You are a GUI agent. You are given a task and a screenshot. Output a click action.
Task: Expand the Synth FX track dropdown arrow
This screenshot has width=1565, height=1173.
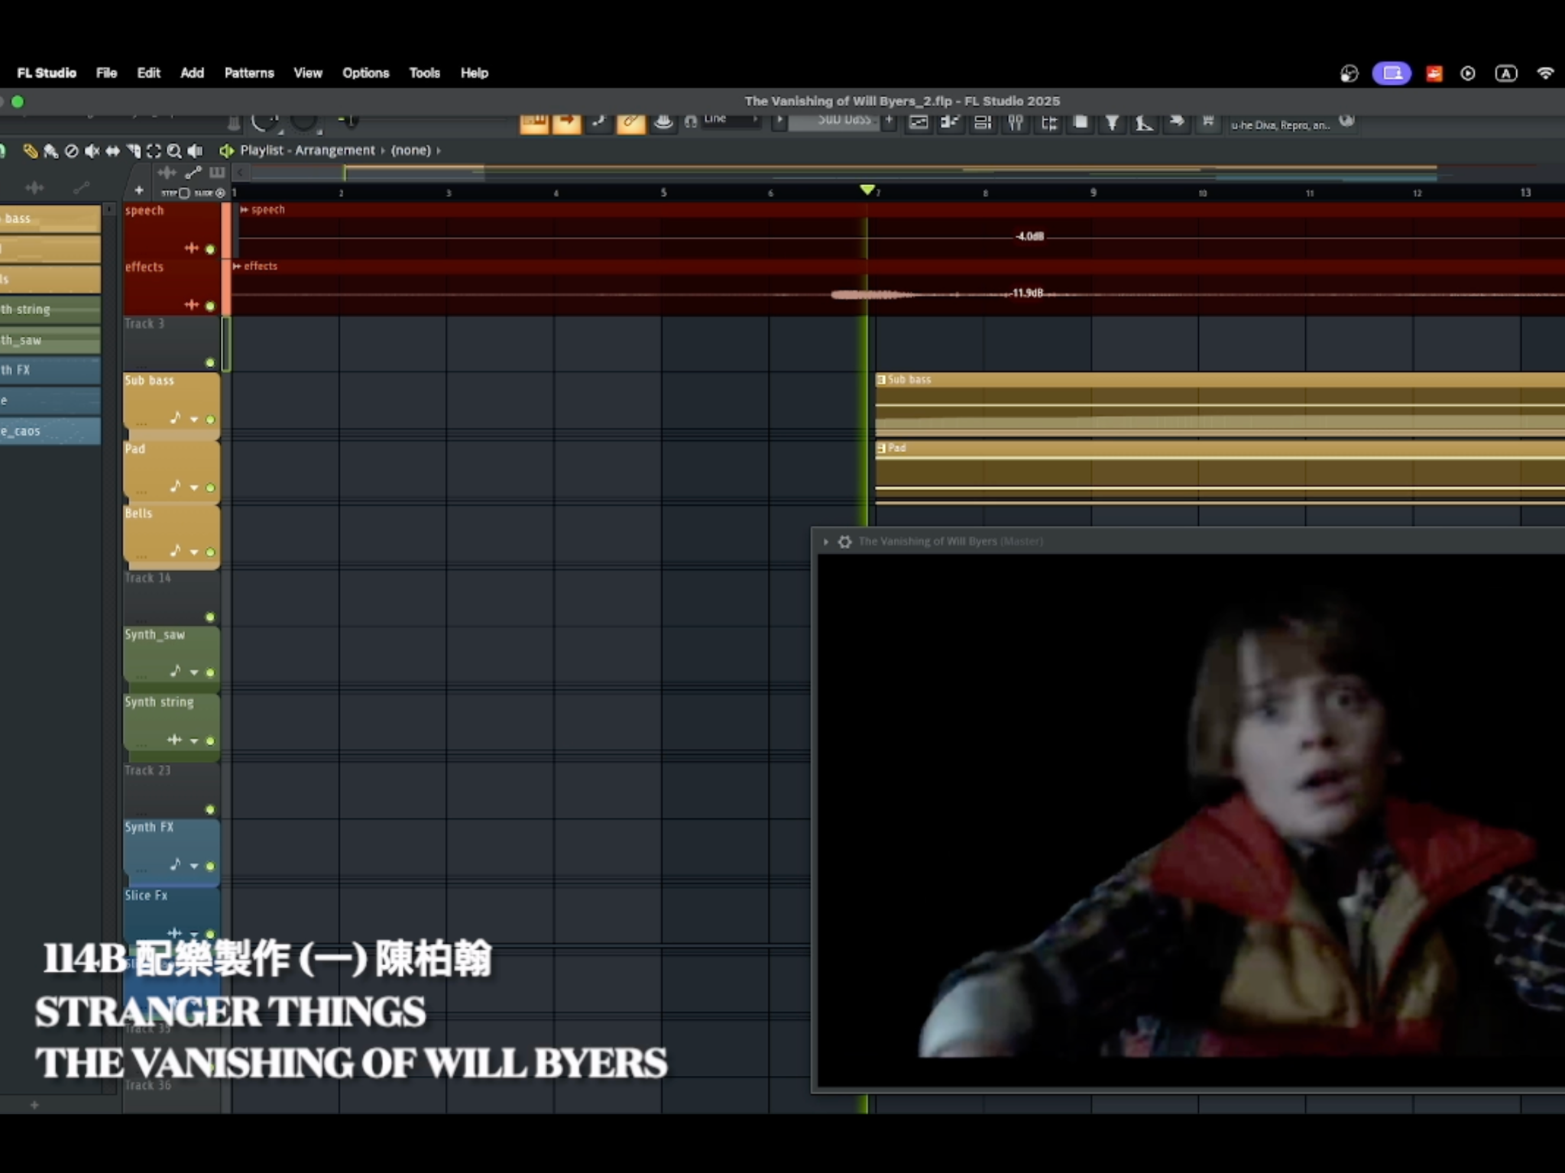point(194,866)
